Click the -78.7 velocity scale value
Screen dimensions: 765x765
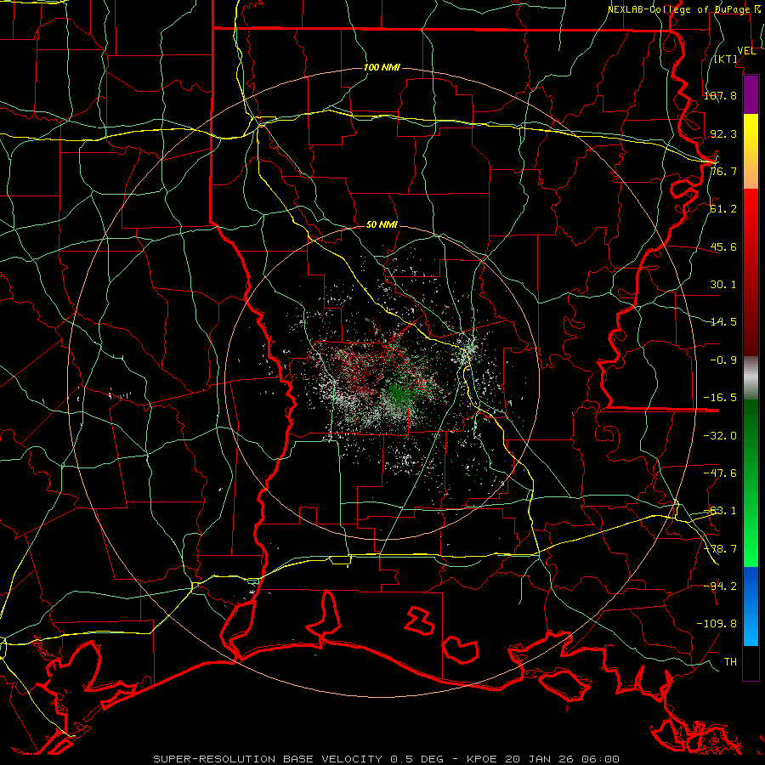pyautogui.click(x=720, y=549)
